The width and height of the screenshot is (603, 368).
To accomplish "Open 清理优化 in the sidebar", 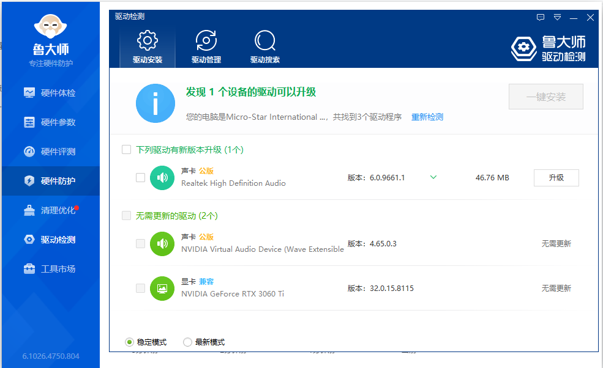I will (x=50, y=210).
